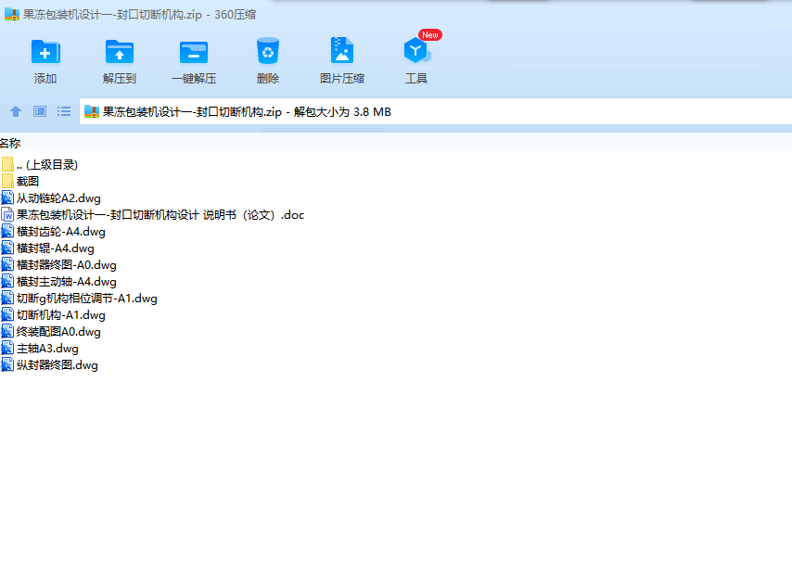Image resolution: width=792 pixels, height=586 pixels.
Task: Select the file 切断g机构相位调节-A1.dwg
Action: [79, 298]
